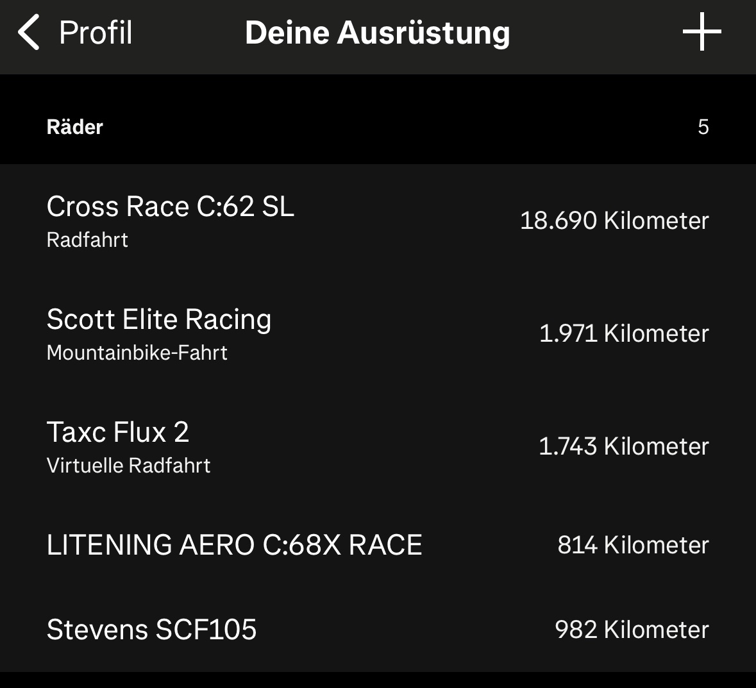756x688 pixels.
Task: Select the 1.743 Kilometer distance
Action: (x=623, y=446)
